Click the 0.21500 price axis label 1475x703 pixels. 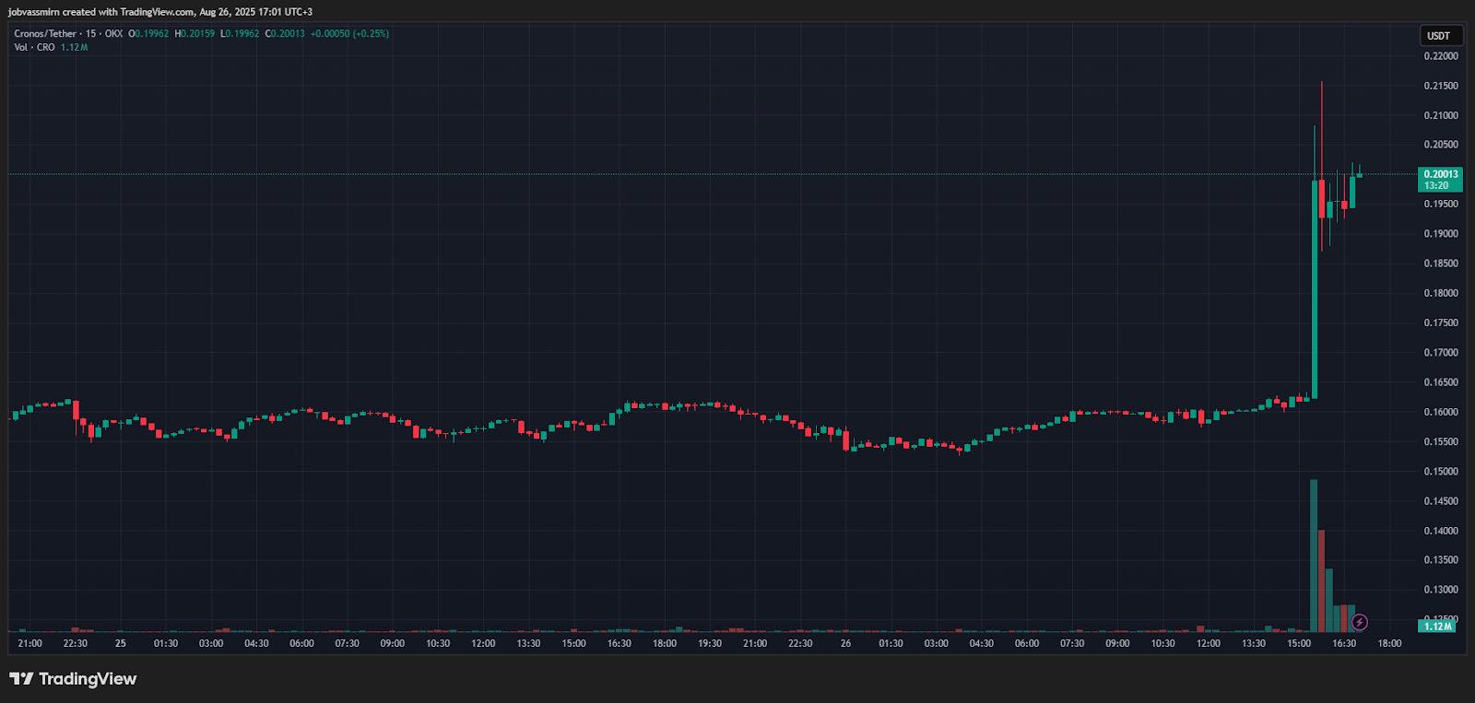click(1441, 86)
